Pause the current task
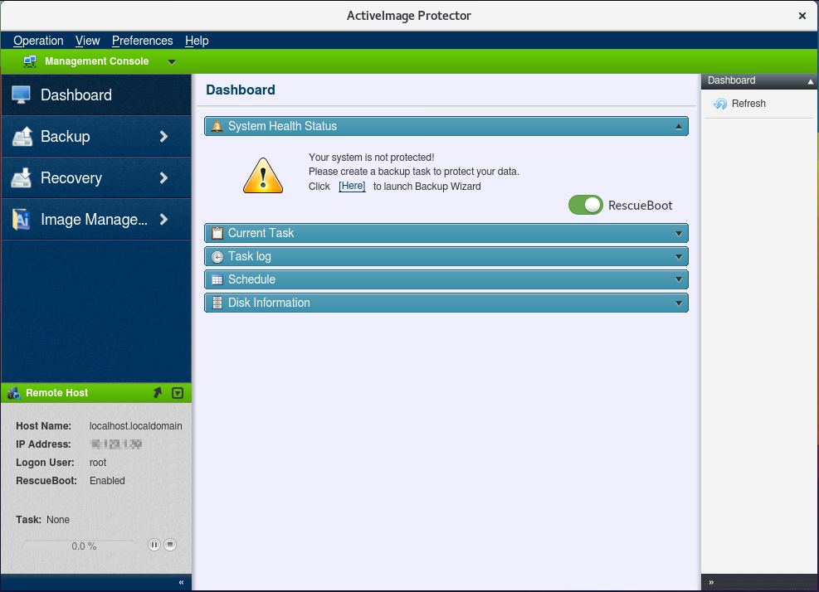819x592 pixels. pyautogui.click(x=154, y=545)
